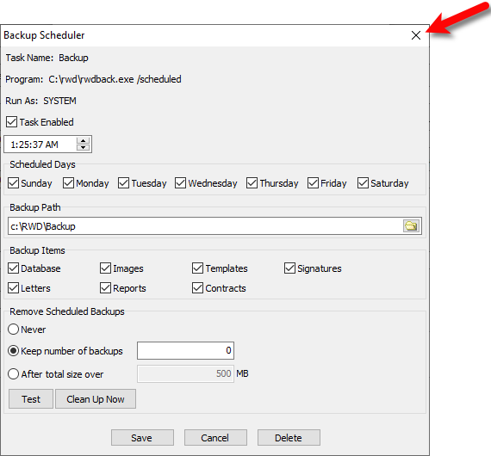Close the Backup Scheduler dialog
Screen dimensions: 491x456
[416, 35]
